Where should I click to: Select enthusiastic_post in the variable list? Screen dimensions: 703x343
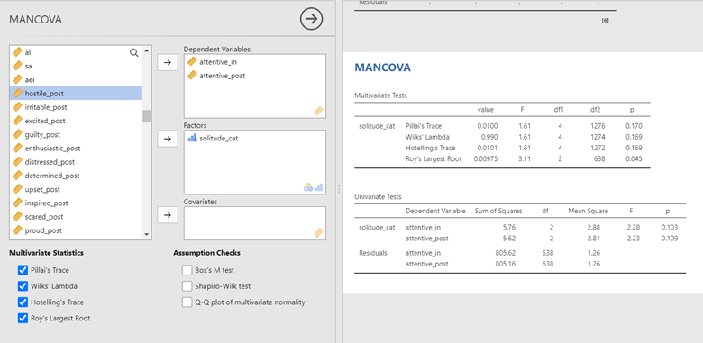[76, 148]
